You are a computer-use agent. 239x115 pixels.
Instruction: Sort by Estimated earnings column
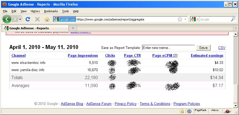coord(207,56)
